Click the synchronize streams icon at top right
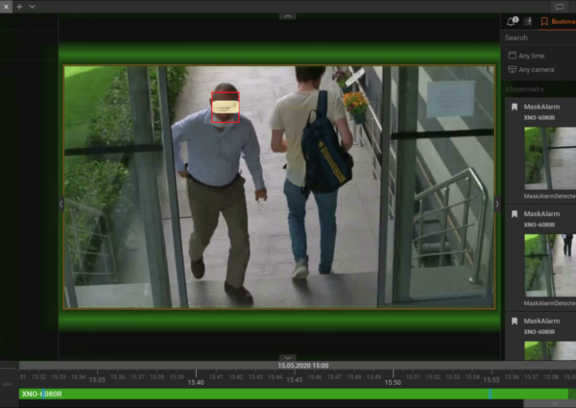Viewport: 576px width, 408px height. [x=559, y=7]
